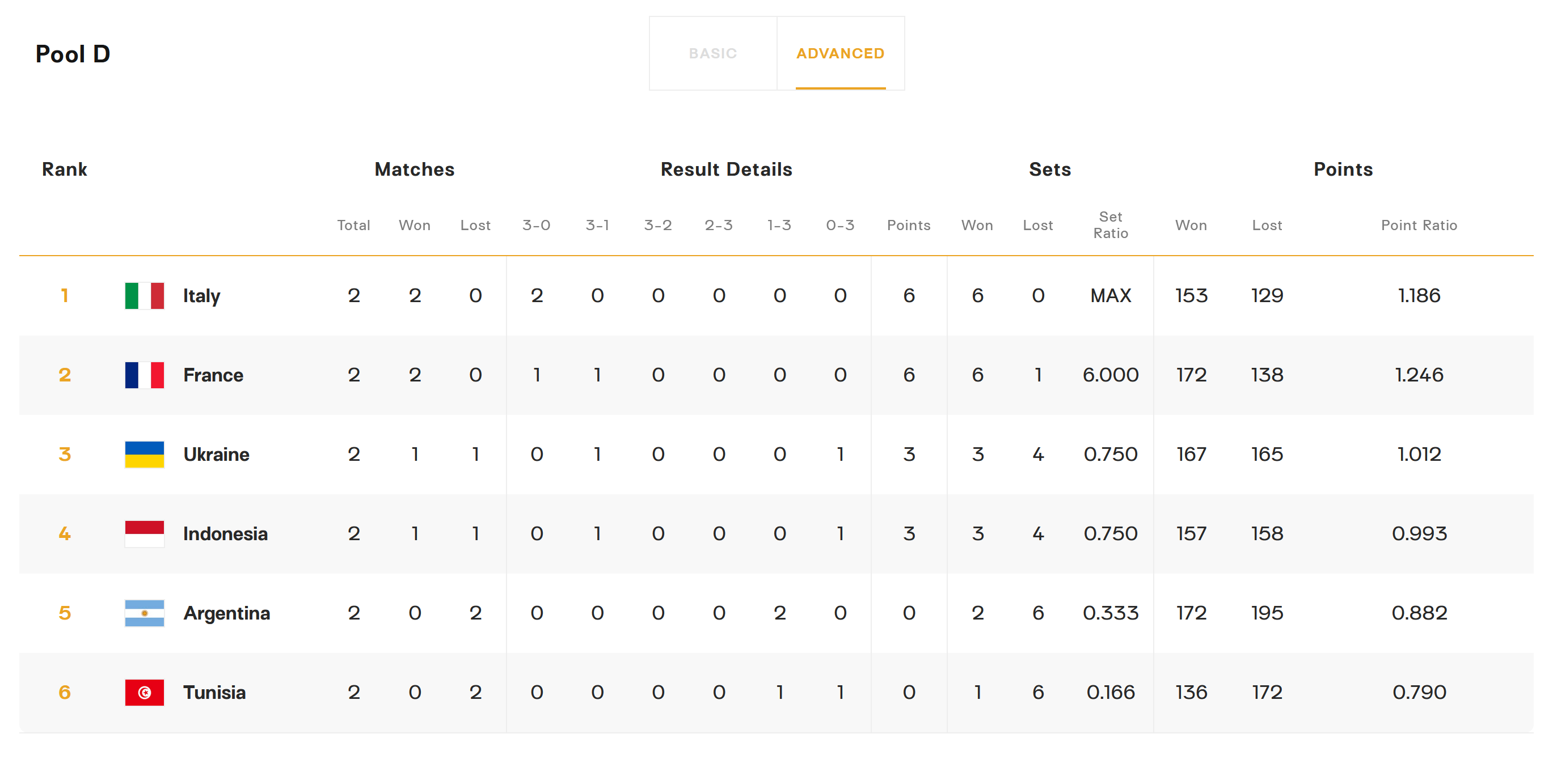Switch to the BASIC standings tab
The image size is (1557, 772).
pyautogui.click(x=712, y=53)
